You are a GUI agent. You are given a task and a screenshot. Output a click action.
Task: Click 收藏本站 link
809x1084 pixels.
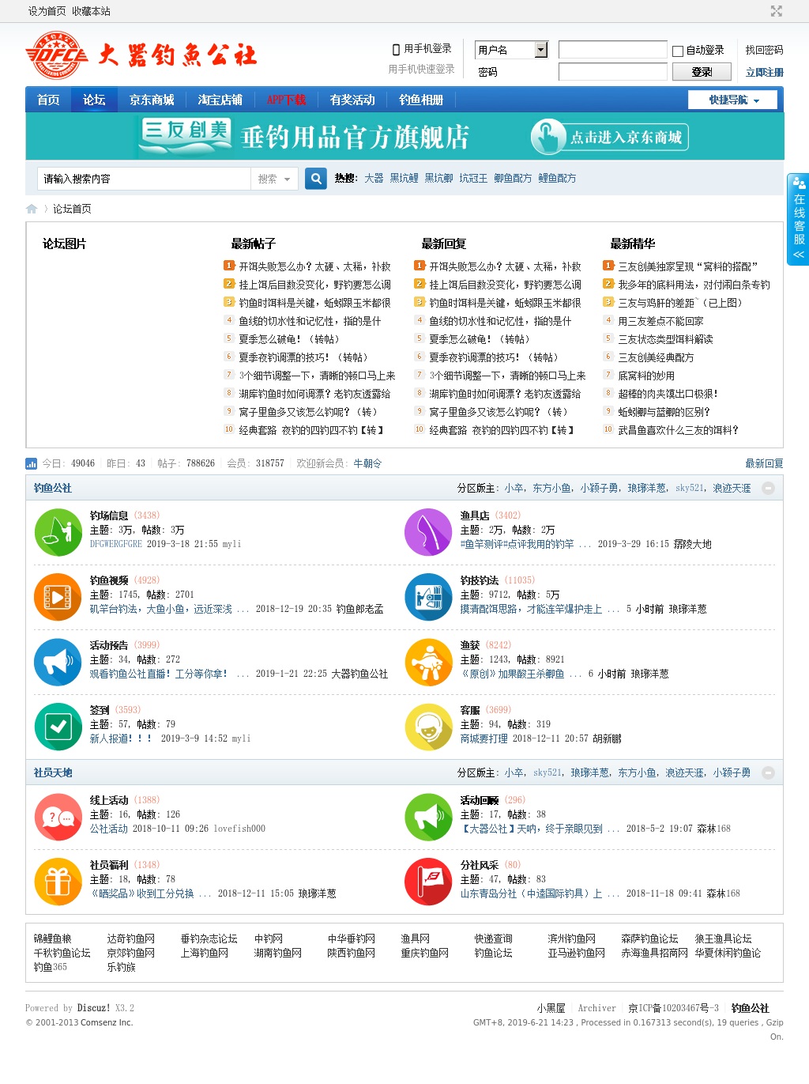tap(91, 11)
